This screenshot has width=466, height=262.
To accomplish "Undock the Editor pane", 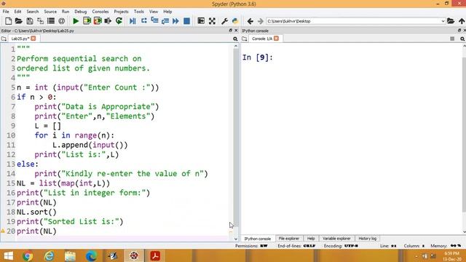I will click(230, 31).
